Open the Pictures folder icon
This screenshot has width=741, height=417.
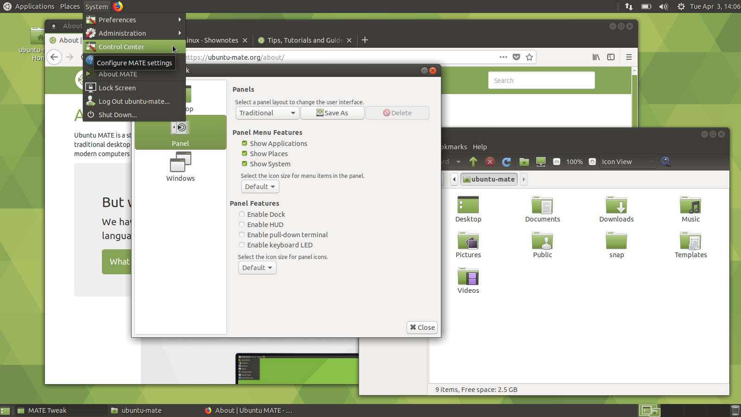pyautogui.click(x=468, y=241)
